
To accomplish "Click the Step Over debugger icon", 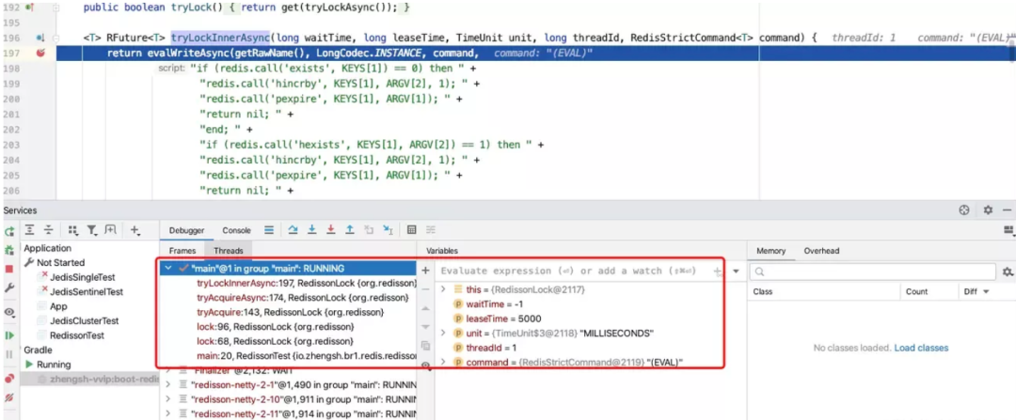I will point(293,230).
